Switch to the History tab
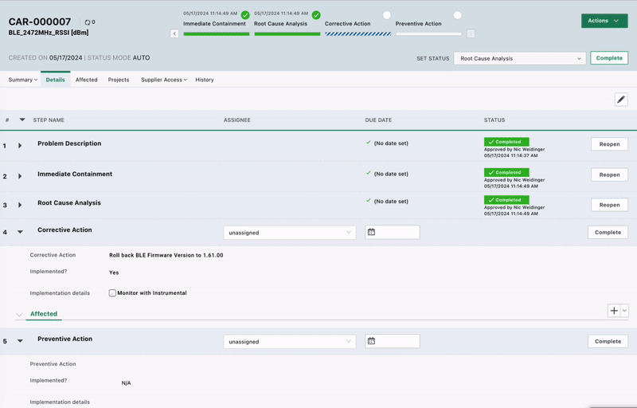 tap(205, 80)
